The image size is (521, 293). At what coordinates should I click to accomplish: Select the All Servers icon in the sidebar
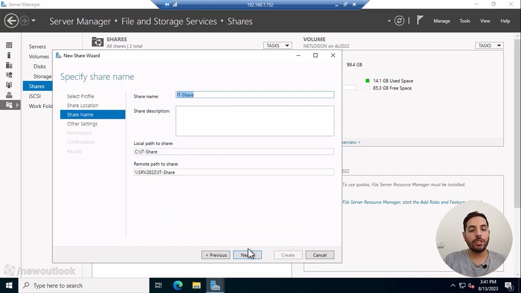tap(9, 65)
